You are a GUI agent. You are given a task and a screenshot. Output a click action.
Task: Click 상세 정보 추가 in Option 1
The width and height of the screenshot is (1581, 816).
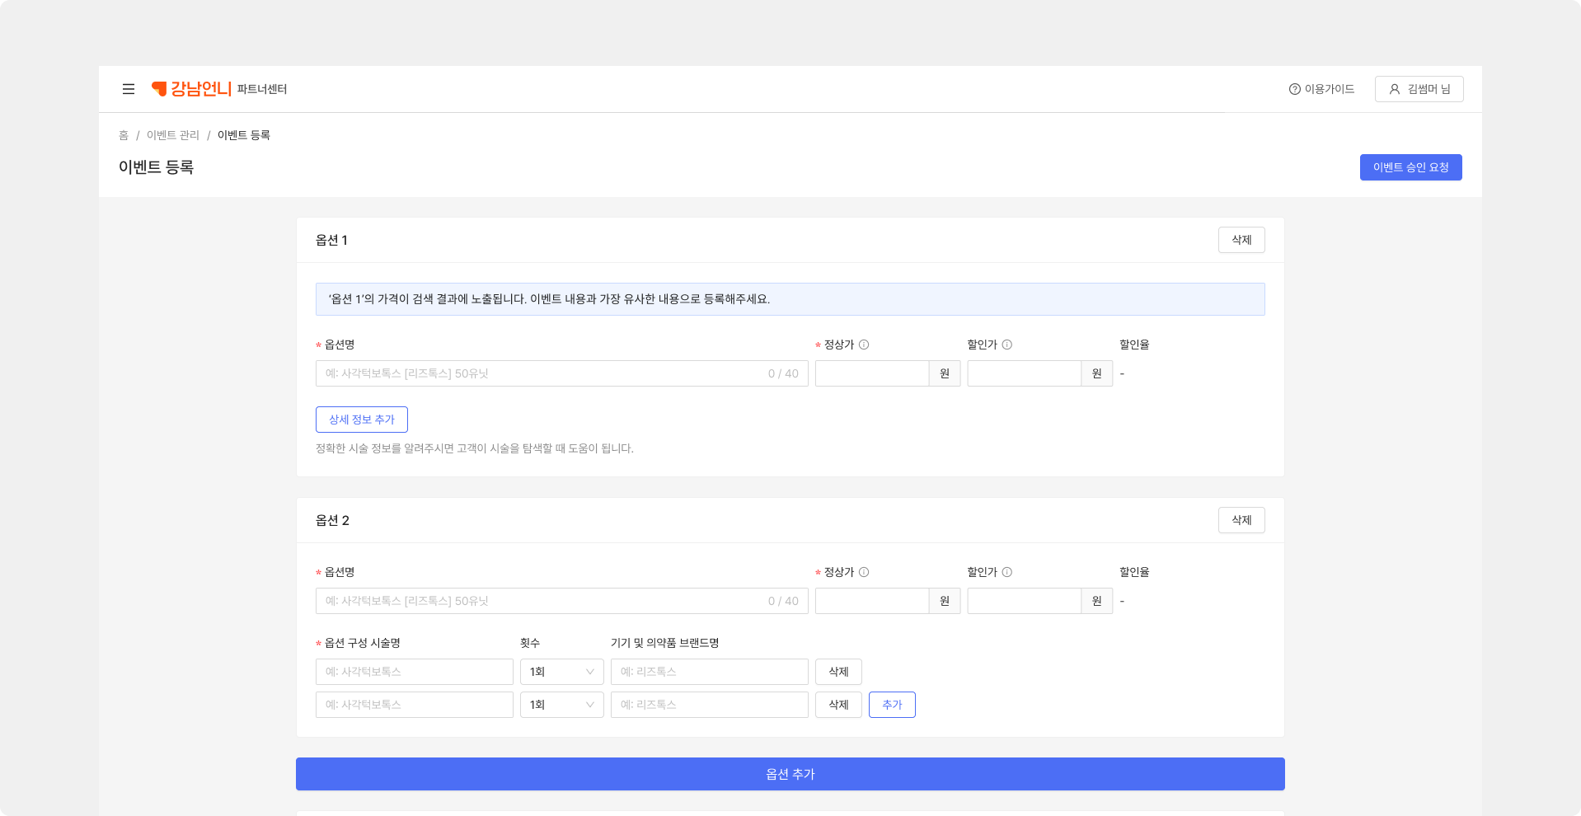click(x=361, y=420)
